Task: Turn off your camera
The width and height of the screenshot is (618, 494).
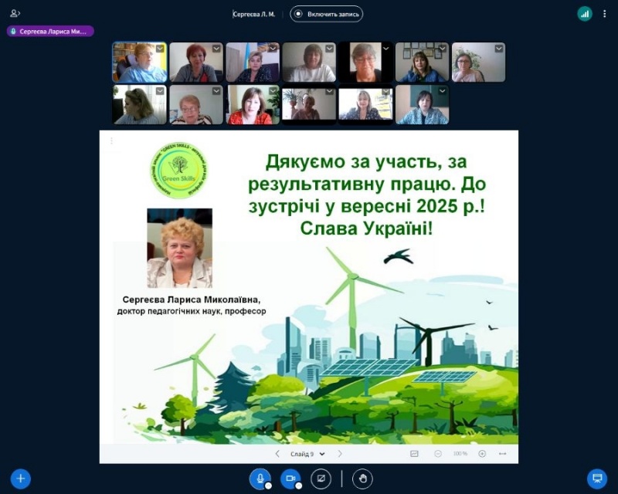Action: 290,479
